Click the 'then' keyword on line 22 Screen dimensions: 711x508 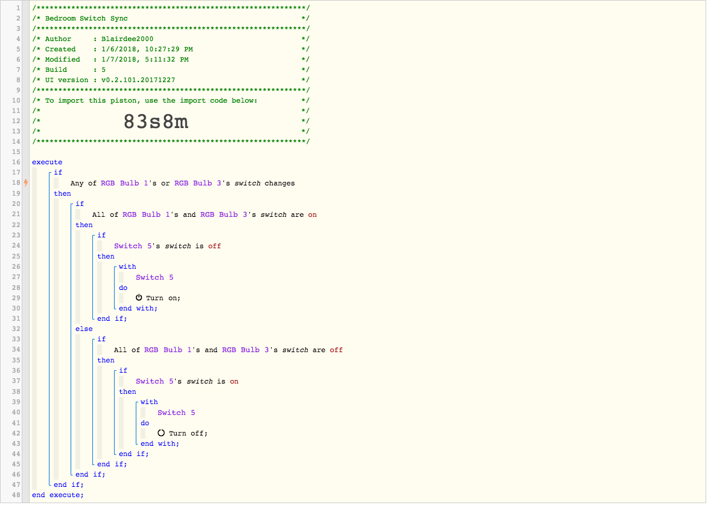[84, 225]
